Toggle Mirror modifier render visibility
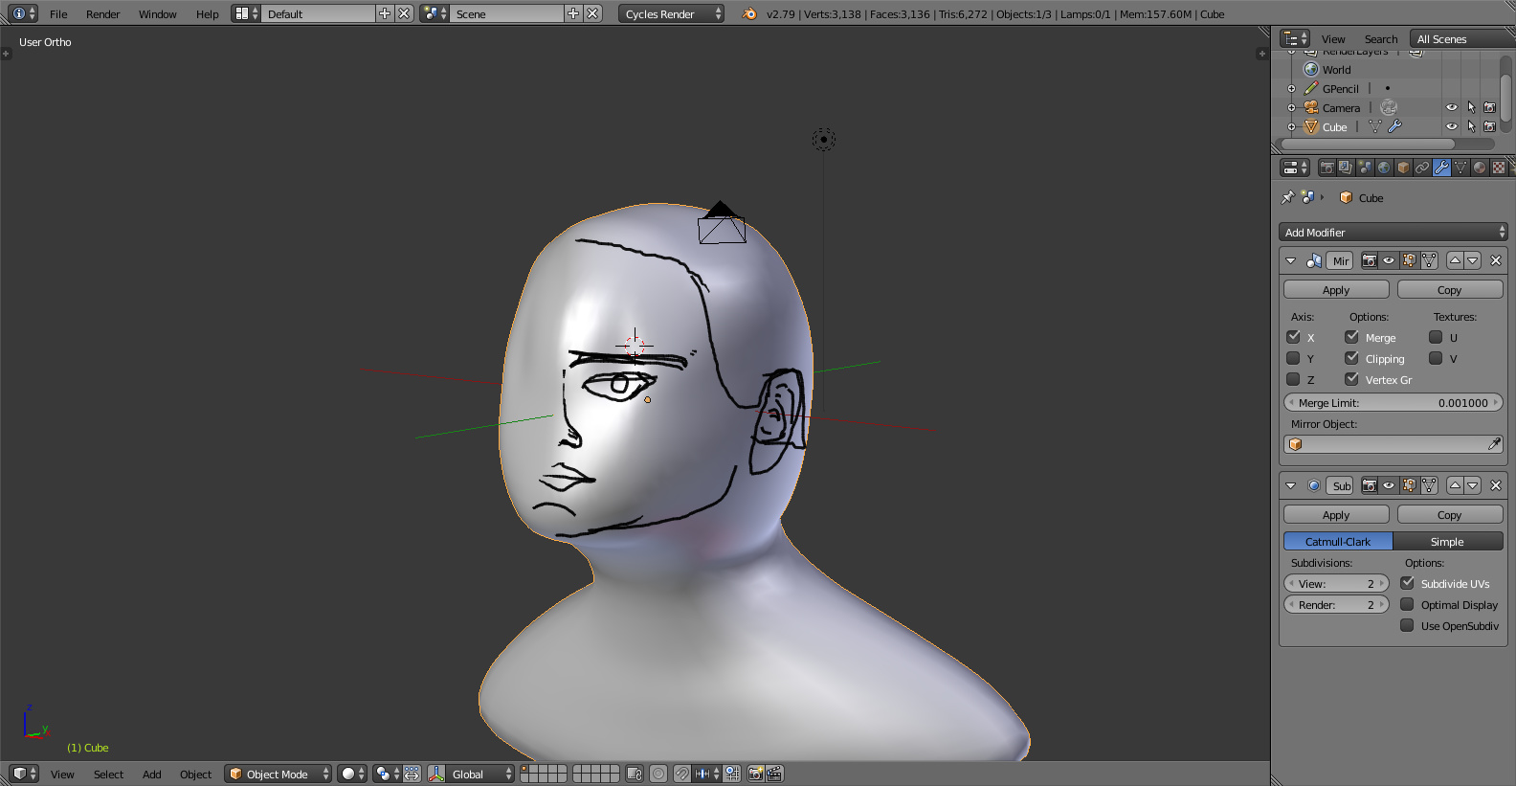This screenshot has height=786, width=1516. point(1370,260)
